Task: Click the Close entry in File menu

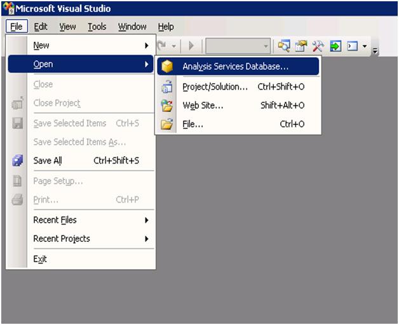Action: pyautogui.click(x=81, y=84)
